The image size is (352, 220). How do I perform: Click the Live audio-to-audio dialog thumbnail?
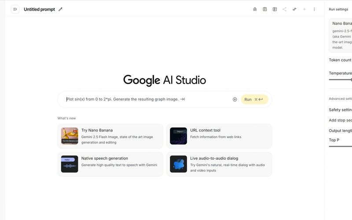point(179,164)
